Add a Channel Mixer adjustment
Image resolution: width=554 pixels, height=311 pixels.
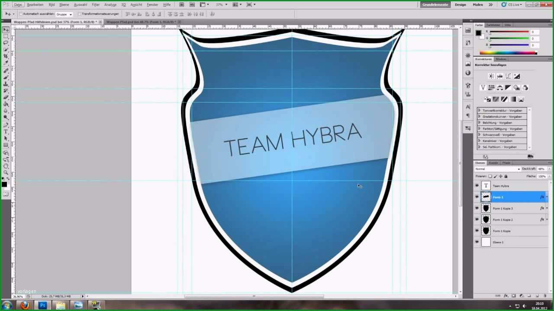click(525, 88)
